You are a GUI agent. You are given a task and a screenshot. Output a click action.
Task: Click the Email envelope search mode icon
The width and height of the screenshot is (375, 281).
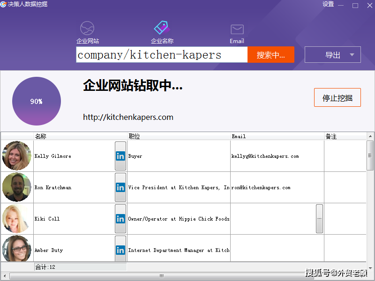pyautogui.click(x=237, y=28)
